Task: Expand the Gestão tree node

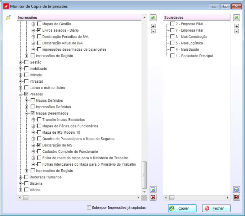Action: [x=20, y=62]
